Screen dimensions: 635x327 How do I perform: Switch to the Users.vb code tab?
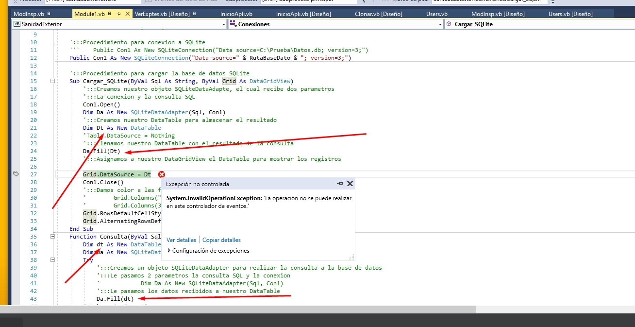pyautogui.click(x=437, y=14)
